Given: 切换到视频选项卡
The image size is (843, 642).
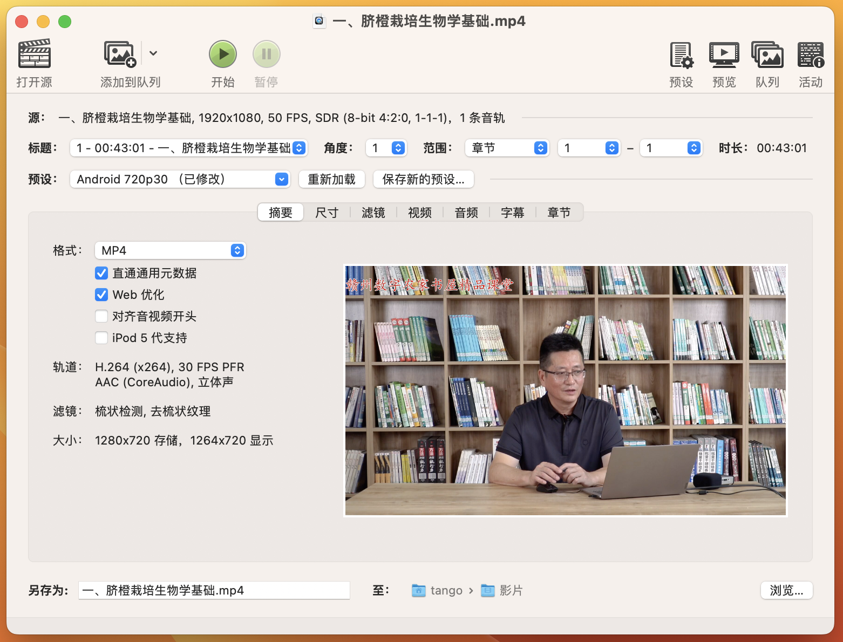Looking at the screenshot, I should pyautogui.click(x=419, y=212).
